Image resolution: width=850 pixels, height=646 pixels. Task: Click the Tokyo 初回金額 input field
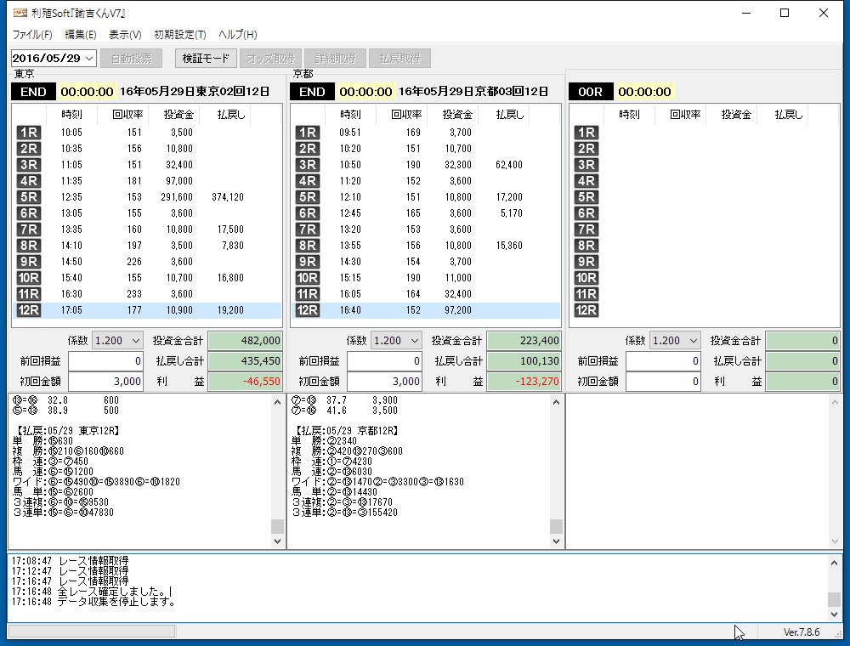click(x=105, y=382)
